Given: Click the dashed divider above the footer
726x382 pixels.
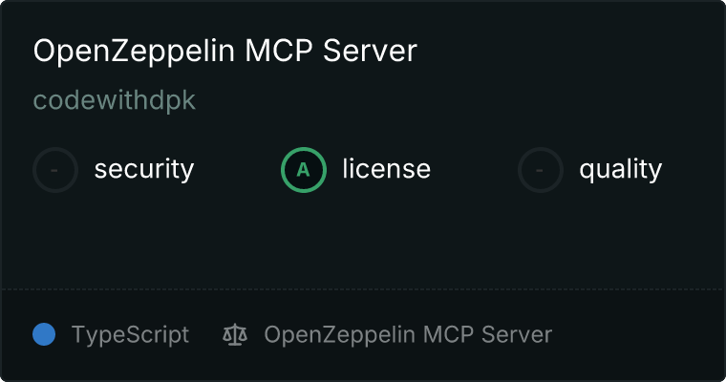Looking at the screenshot, I should (363, 289).
